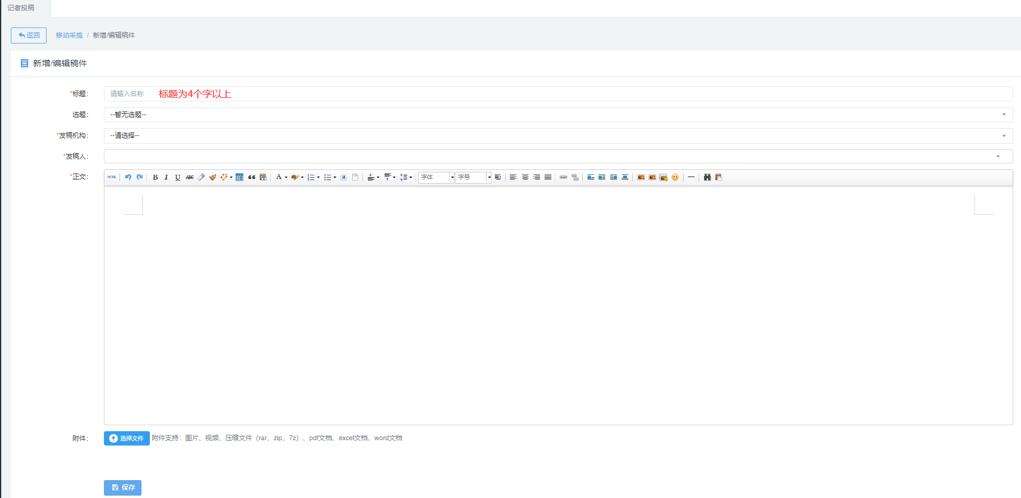Toggle bold formatting
The width and height of the screenshot is (1021, 498).
155,177
